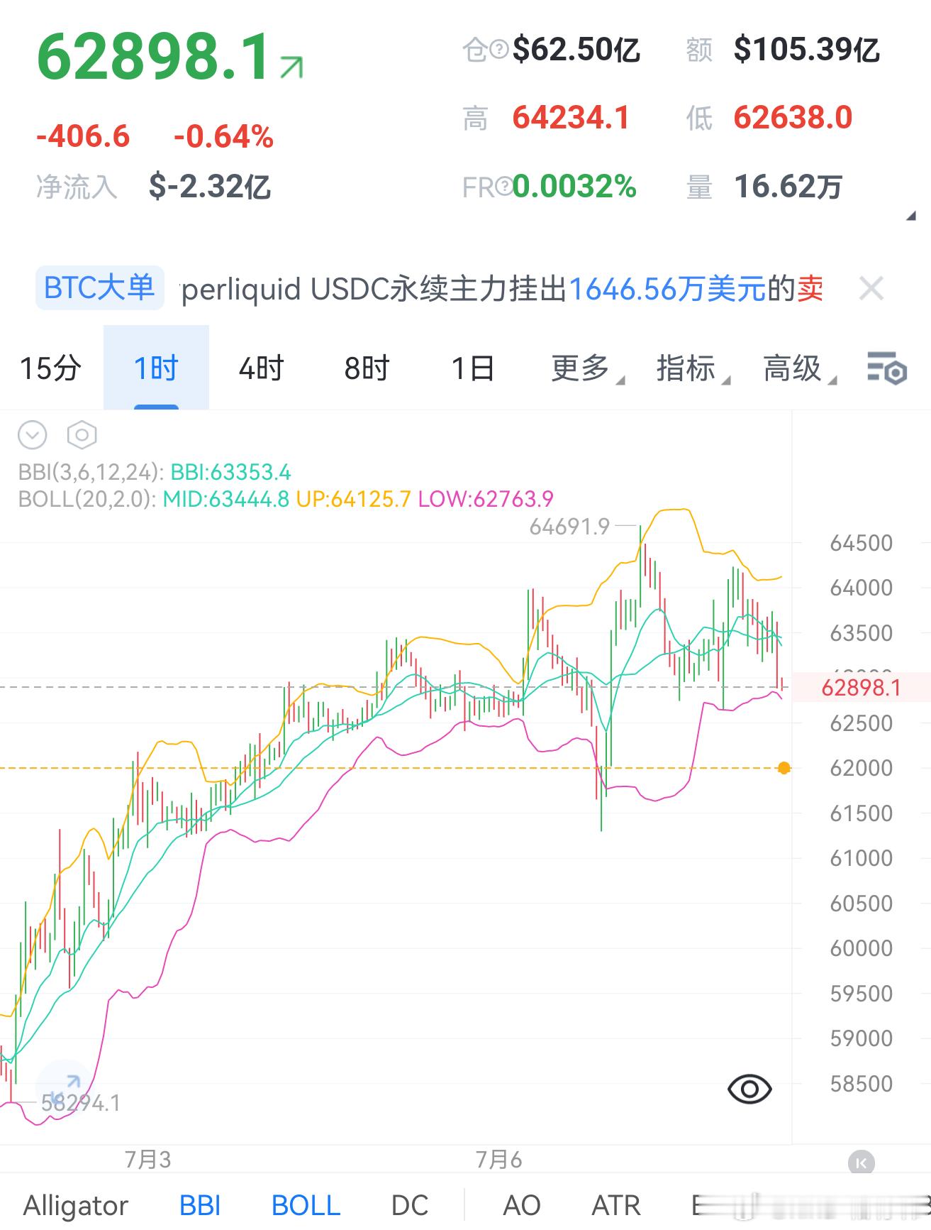Click the 额 $105.39亿 turnover value

point(806,50)
